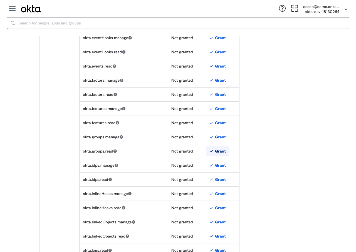Click help icon next to okta.eventHooks.manage
This screenshot has height=252, width=356.
tap(130, 38)
